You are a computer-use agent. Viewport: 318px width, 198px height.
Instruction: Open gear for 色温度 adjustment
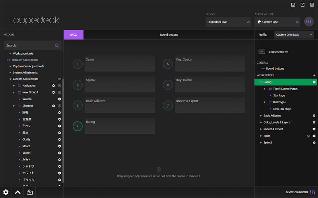tap(59, 119)
